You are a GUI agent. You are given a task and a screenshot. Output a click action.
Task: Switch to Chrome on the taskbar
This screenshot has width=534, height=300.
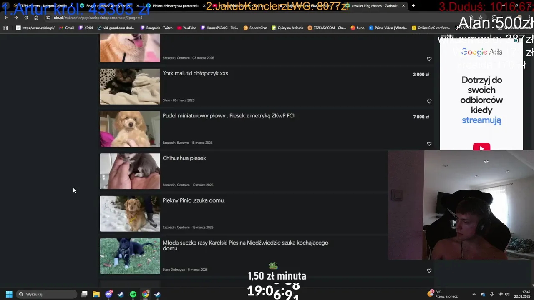(145, 294)
